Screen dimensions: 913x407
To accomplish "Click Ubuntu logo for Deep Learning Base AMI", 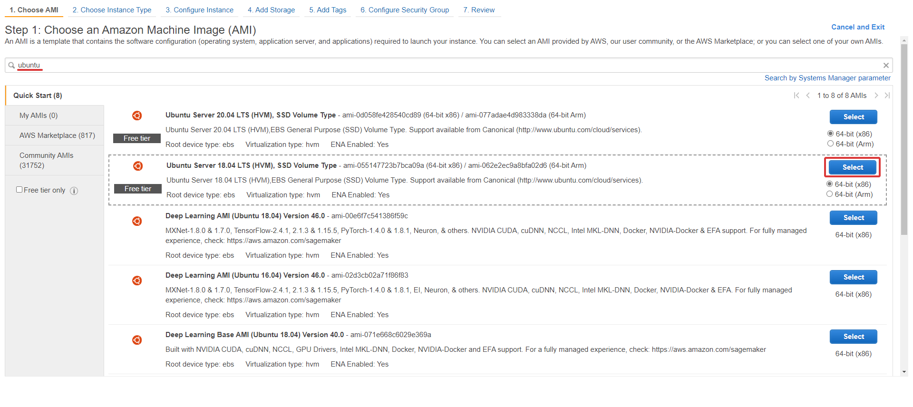I will (x=137, y=340).
